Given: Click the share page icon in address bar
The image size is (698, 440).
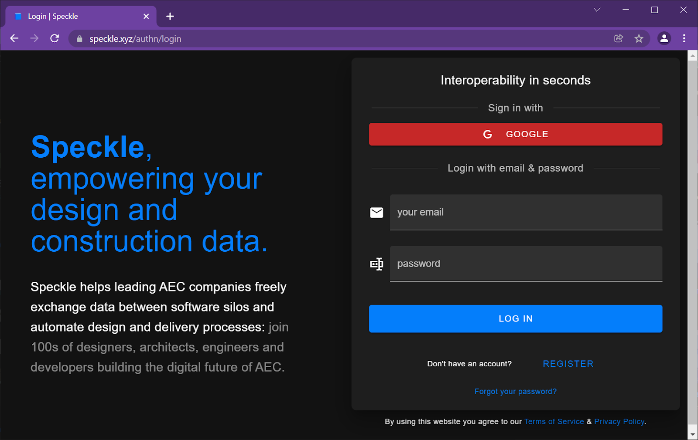Looking at the screenshot, I should pos(619,38).
